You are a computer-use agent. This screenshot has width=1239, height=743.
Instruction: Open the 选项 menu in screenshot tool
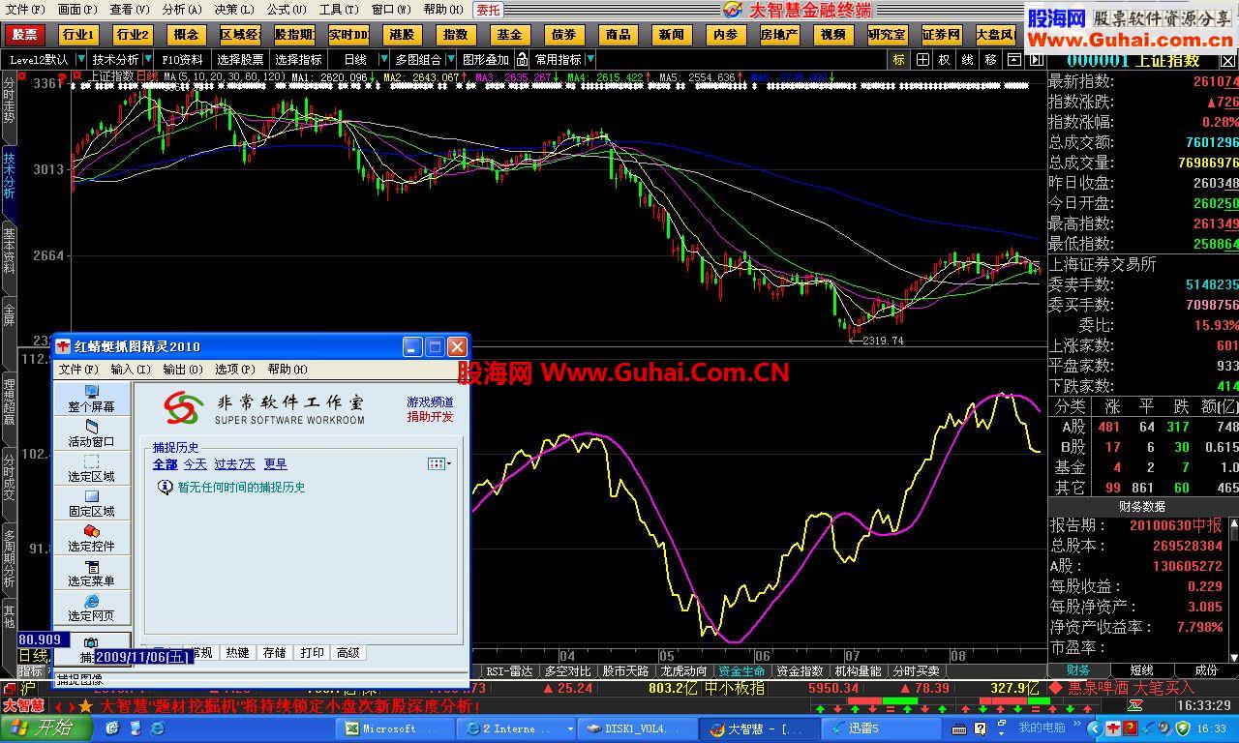click(235, 369)
